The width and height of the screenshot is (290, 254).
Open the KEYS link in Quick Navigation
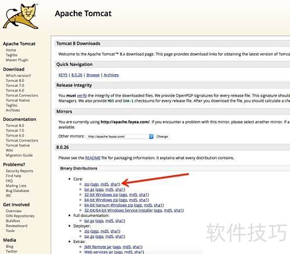tap(63, 75)
